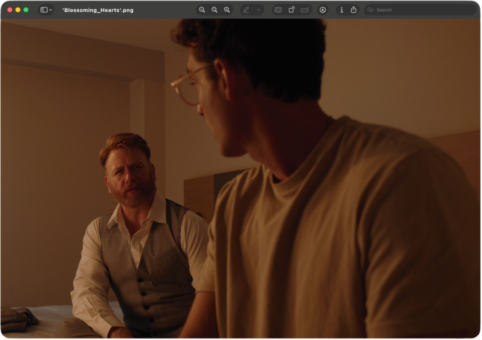This screenshot has width=482, height=340.
Task: Open the Share menu
Action: [353, 10]
